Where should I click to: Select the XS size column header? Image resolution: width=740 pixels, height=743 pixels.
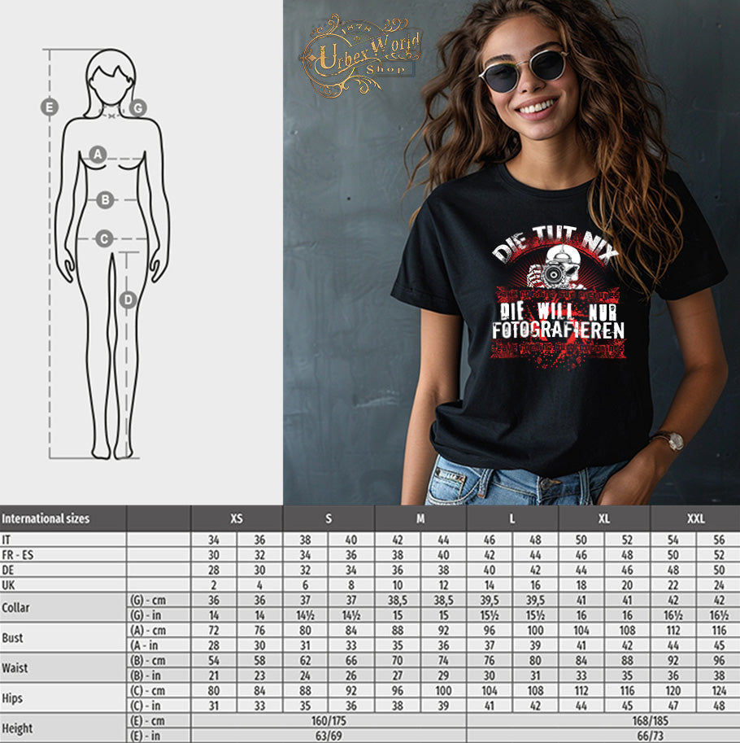pos(237,518)
